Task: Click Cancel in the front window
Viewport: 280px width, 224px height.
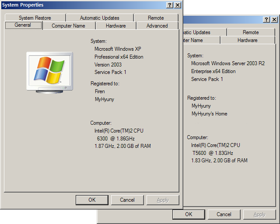Action: (x=127, y=200)
